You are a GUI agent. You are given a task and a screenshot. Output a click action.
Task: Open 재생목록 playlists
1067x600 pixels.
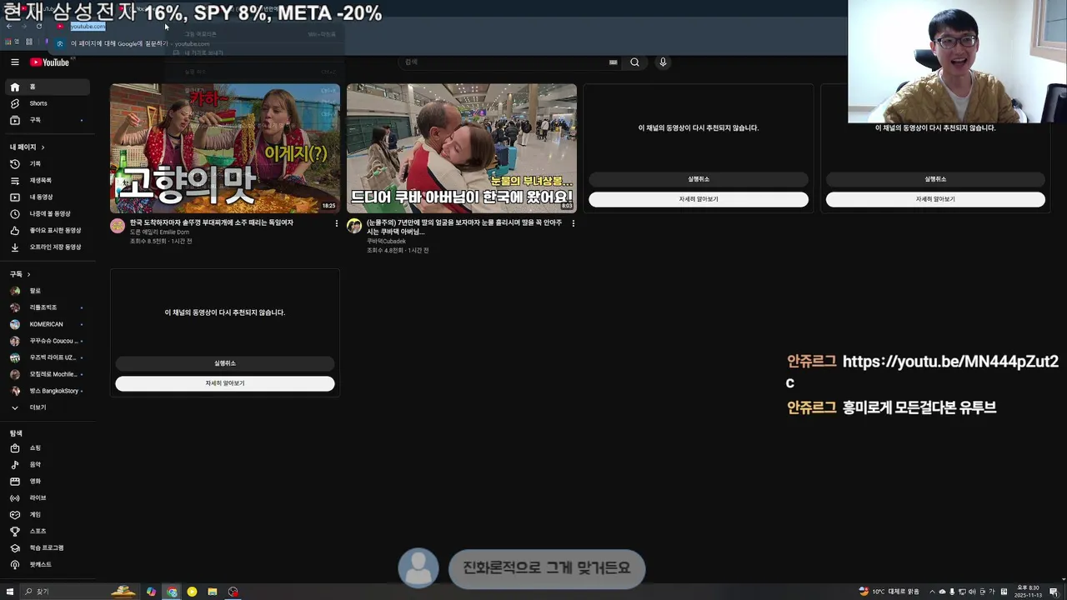point(47,181)
